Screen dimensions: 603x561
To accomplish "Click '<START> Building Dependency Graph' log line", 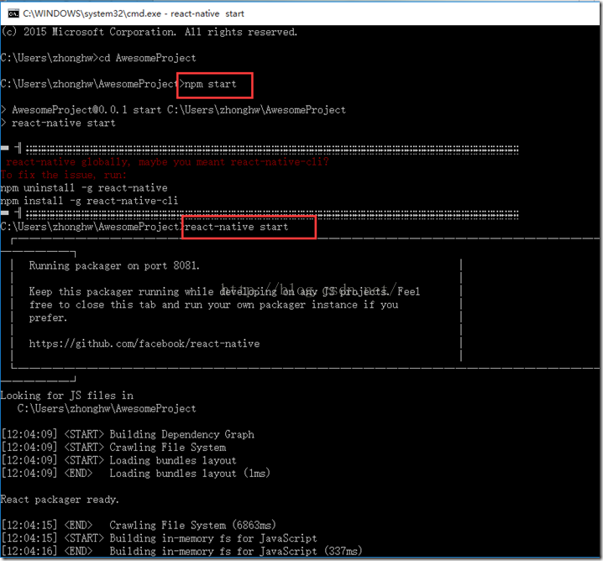I will tap(128, 434).
